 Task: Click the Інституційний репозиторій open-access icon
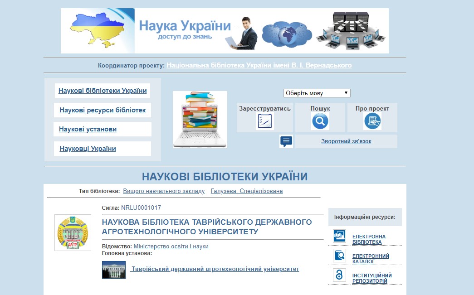point(339,275)
